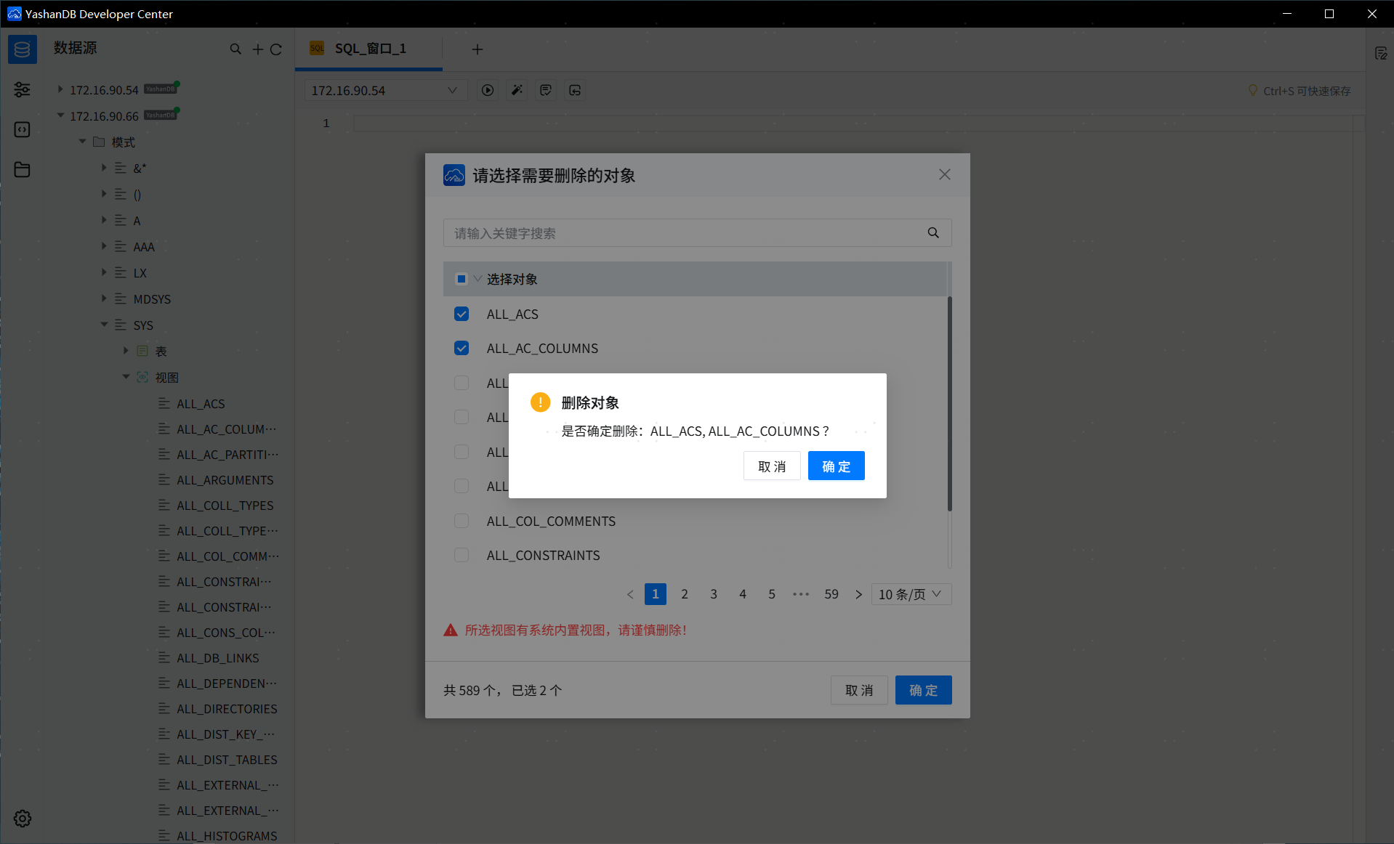Click the run SQL play icon
Viewport: 1394px width, 844px height.
coord(488,90)
